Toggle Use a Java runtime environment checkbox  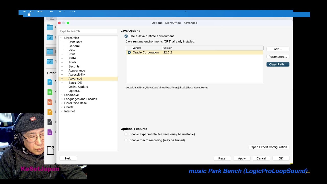[x=126, y=36]
